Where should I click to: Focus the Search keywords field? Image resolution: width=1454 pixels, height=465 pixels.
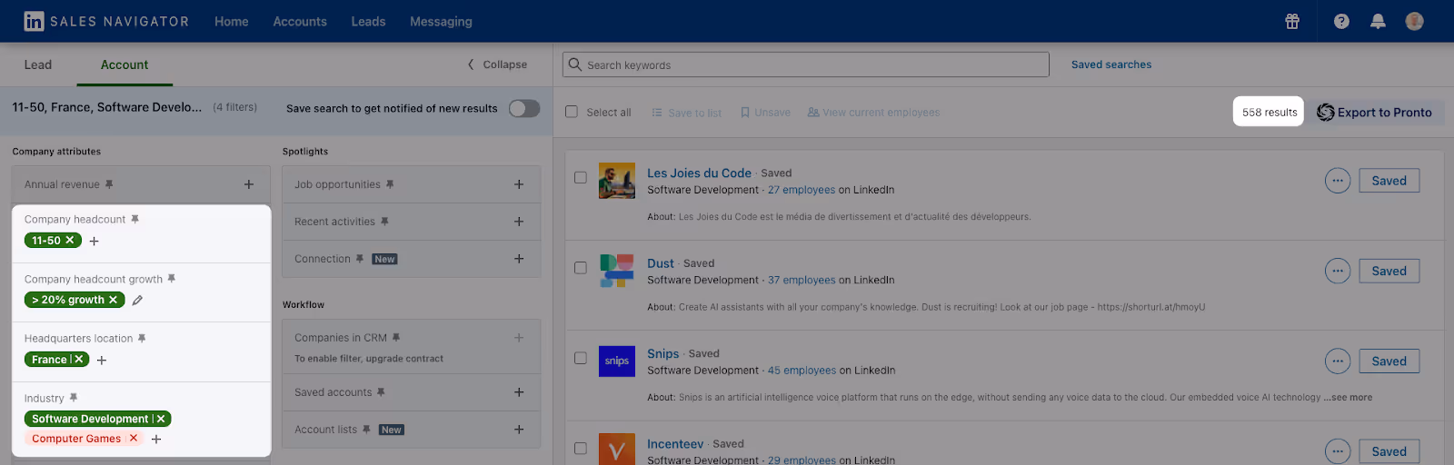[806, 64]
